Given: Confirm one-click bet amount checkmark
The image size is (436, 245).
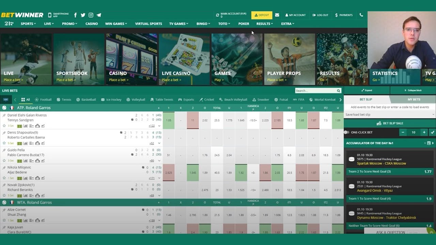Looking at the screenshot, I should 432,132.
